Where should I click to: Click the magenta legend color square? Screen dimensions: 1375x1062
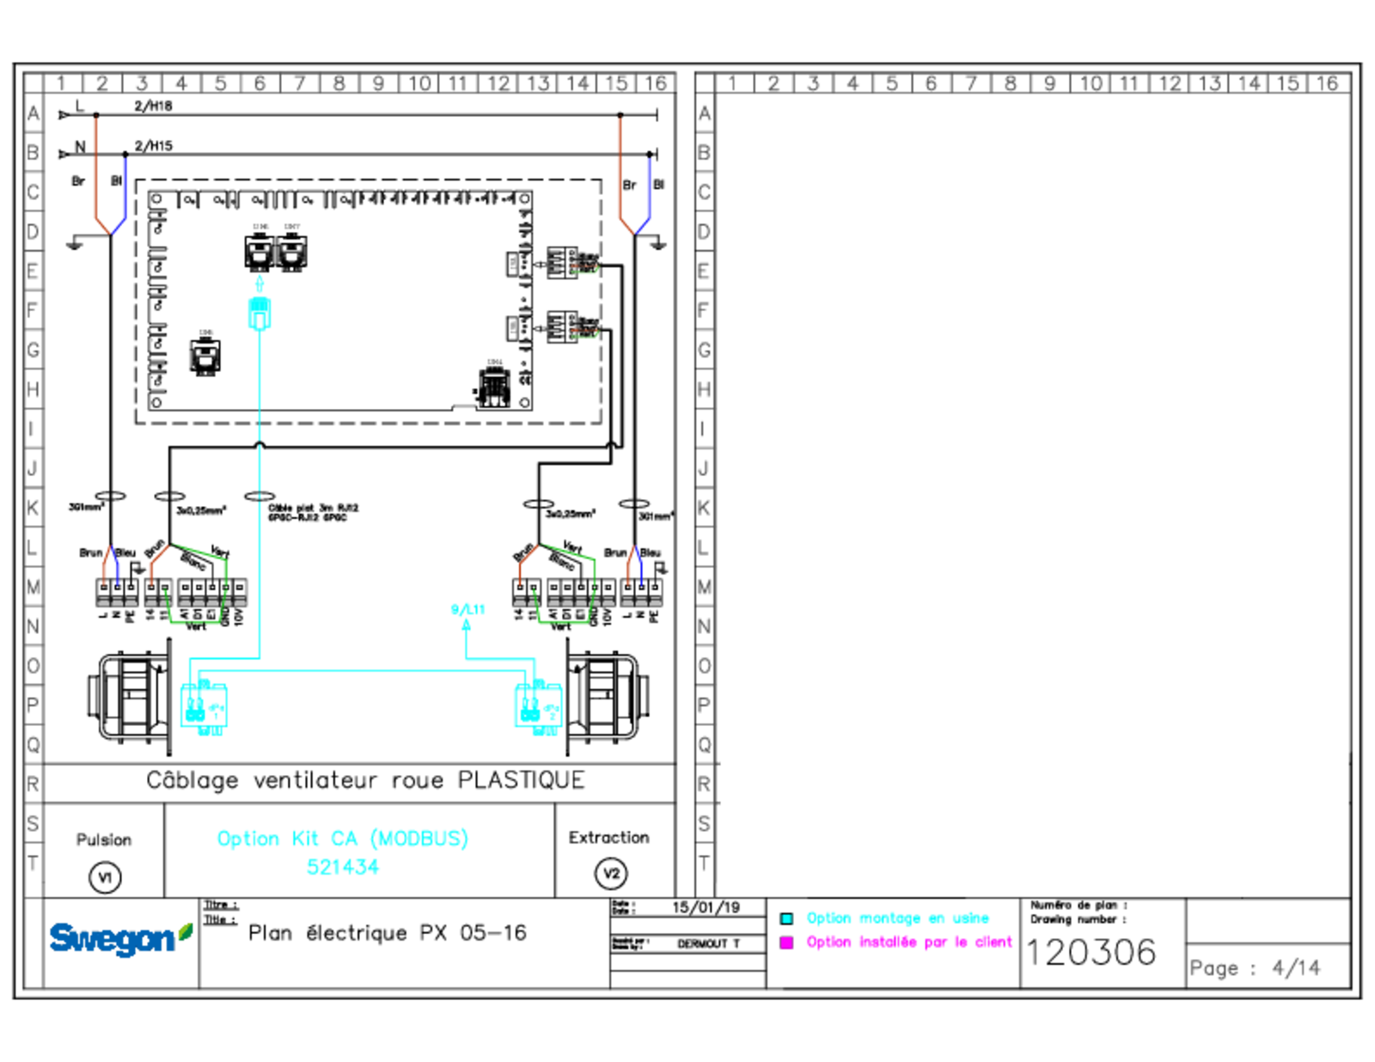[x=786, y=943]
